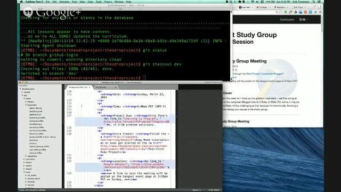The height and width of the screenshot is (192, 341).
Task: Collapse the views folder
Action: coord(24,172)
